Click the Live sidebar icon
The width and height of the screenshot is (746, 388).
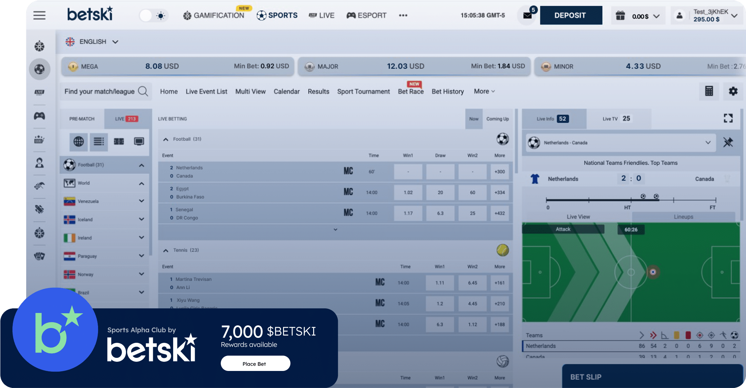tap(39, 92)
